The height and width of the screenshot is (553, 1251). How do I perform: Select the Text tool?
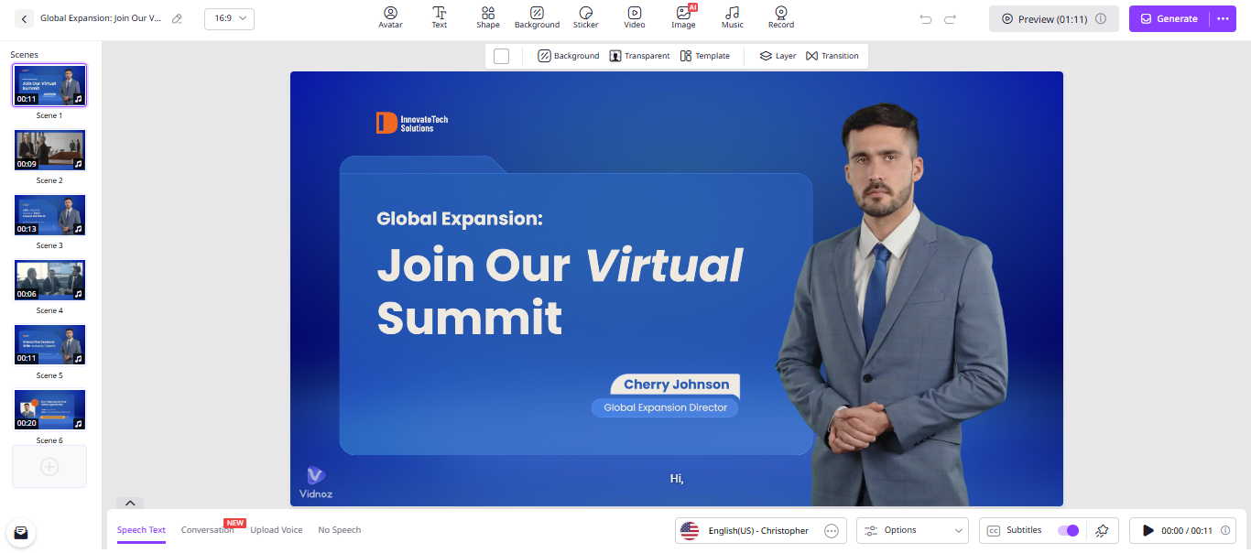pyautogui.click(x=440, y=17)
